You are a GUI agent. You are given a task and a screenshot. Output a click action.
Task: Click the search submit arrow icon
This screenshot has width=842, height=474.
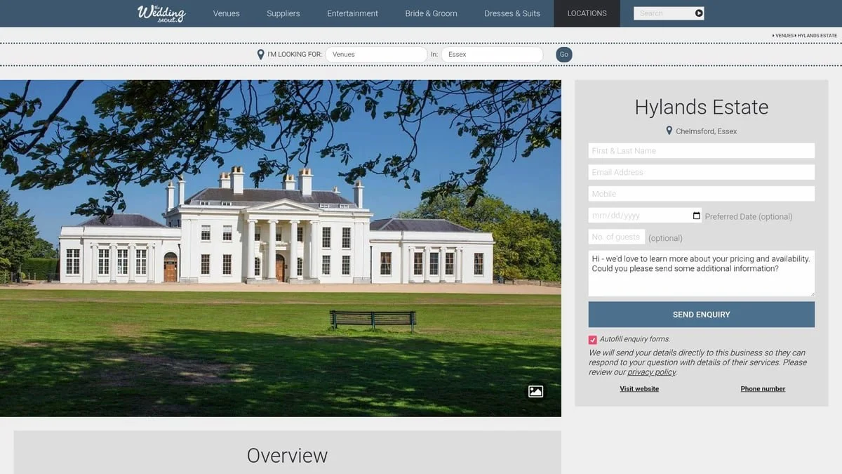tap(699, 13)
